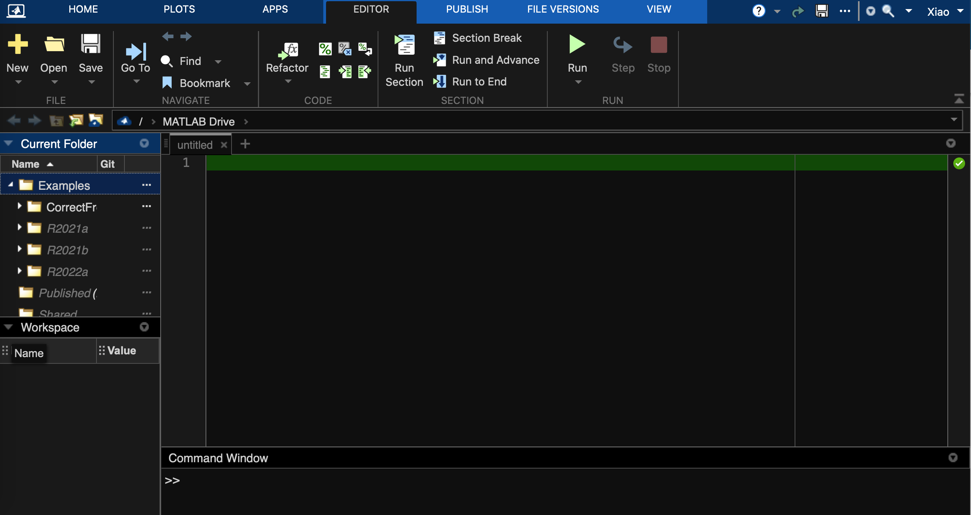Viewport: 971px width, 515px height.
Task: Switch to the FILE VERSIONS tab
Action: point(563,9)
